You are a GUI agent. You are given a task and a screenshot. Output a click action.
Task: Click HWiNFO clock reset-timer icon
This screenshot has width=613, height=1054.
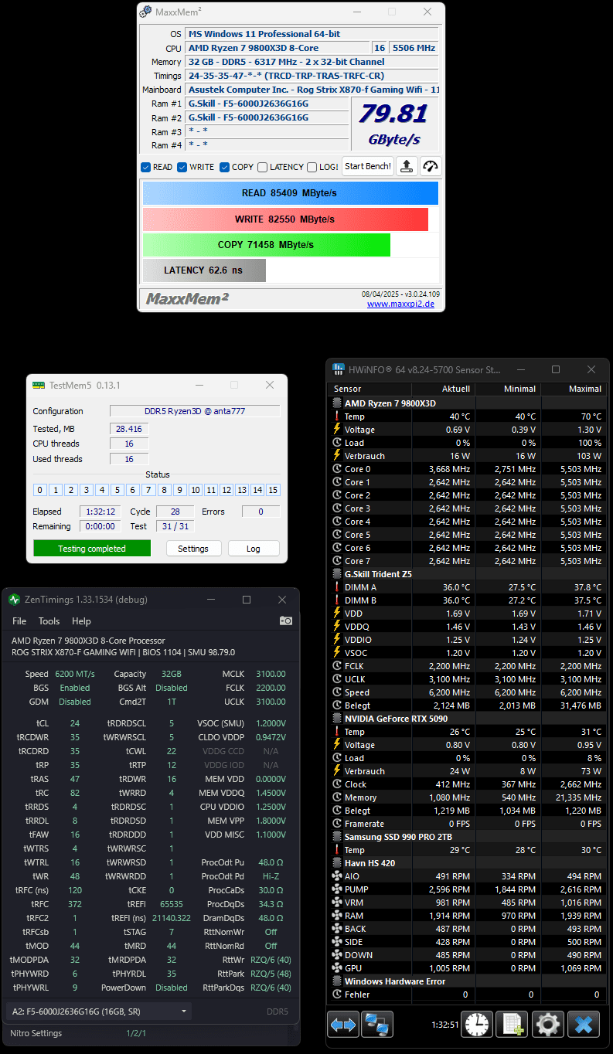(x=477, y=1025)
